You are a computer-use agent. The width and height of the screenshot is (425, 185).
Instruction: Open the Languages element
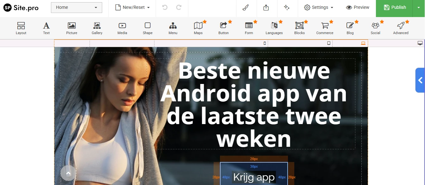tap(274, 28)
